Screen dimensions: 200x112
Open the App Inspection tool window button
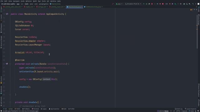coord(54,109)
